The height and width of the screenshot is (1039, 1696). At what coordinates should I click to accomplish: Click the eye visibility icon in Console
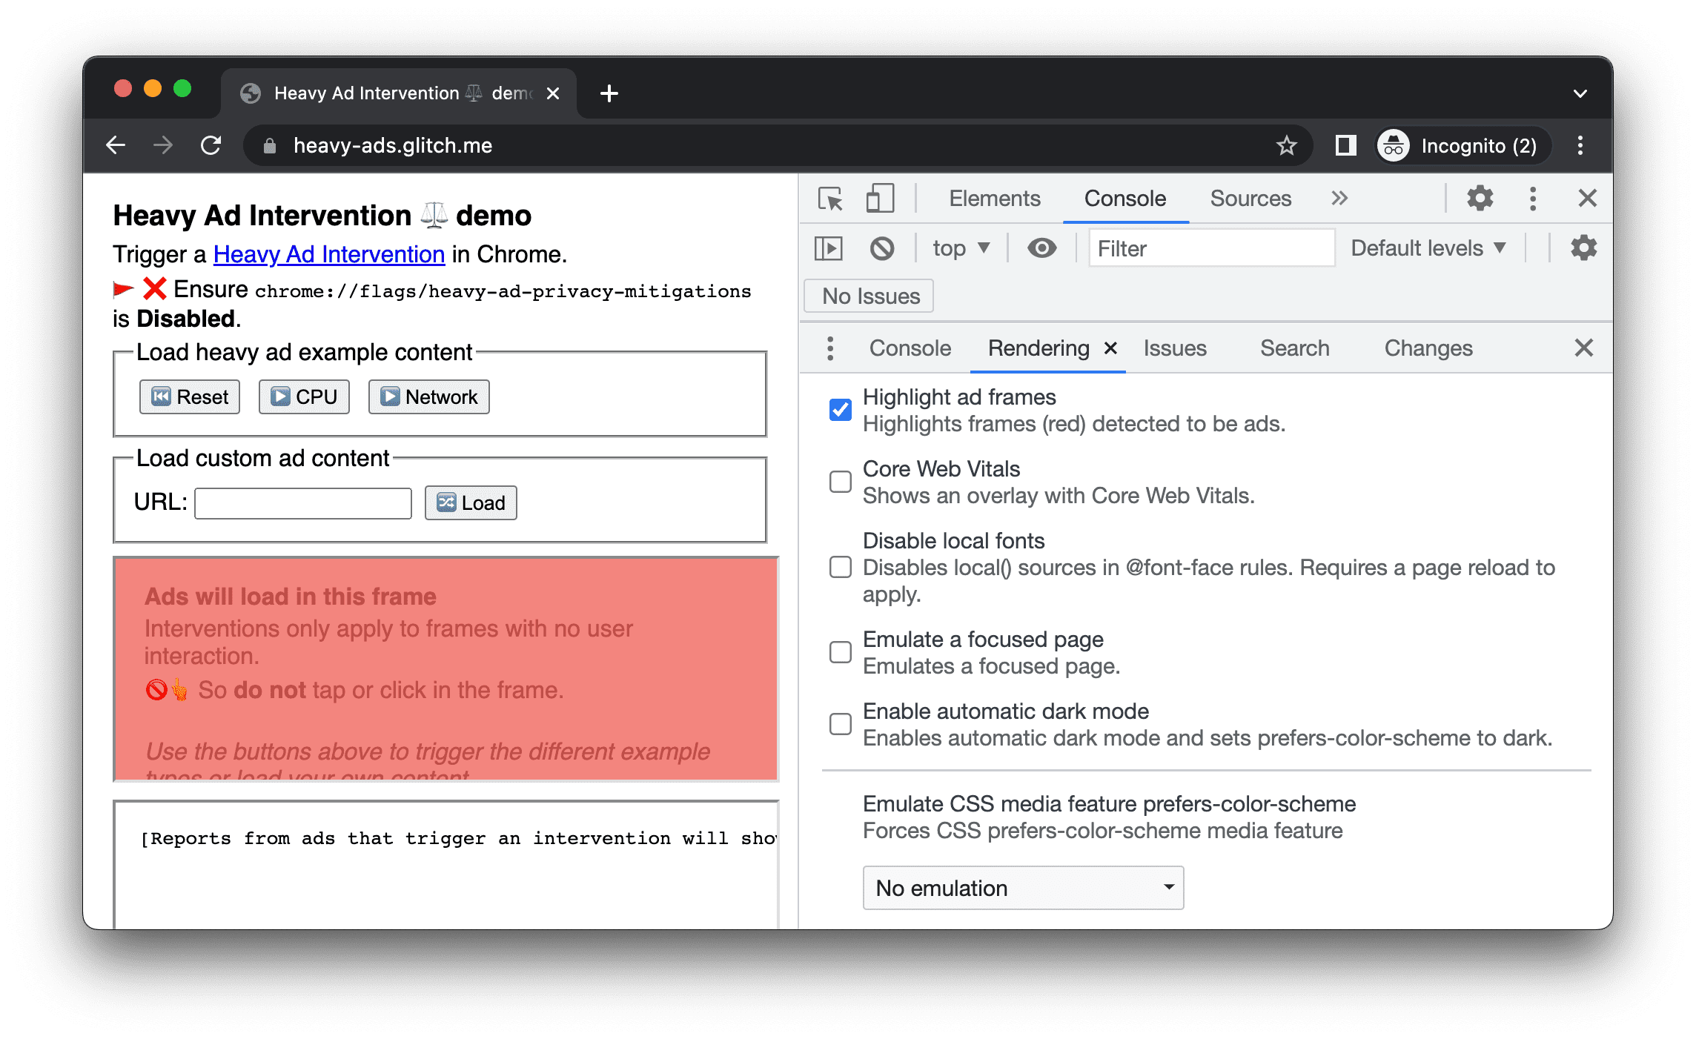[x=1041, y=248]
